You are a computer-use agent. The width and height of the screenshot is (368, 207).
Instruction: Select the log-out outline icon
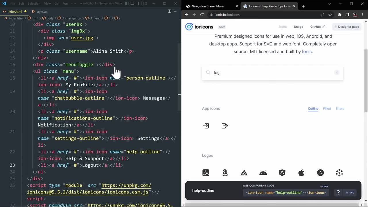pyautogui.click(x=225, y=126)
